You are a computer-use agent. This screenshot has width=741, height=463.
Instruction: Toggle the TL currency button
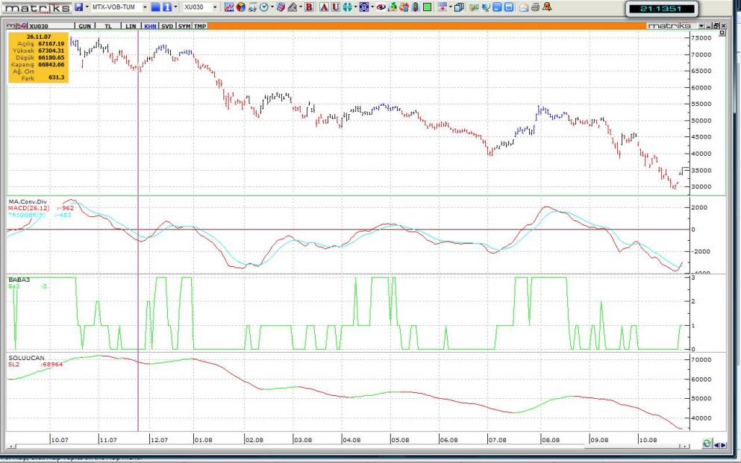(x=109, y=26)
